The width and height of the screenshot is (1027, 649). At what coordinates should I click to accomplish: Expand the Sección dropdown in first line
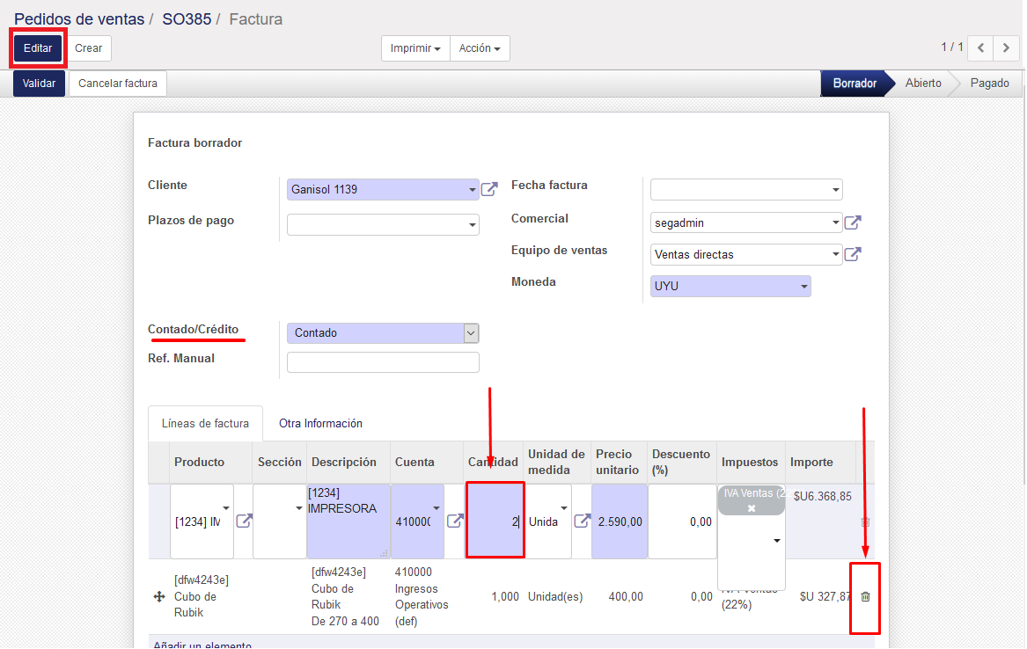[298, 508]
